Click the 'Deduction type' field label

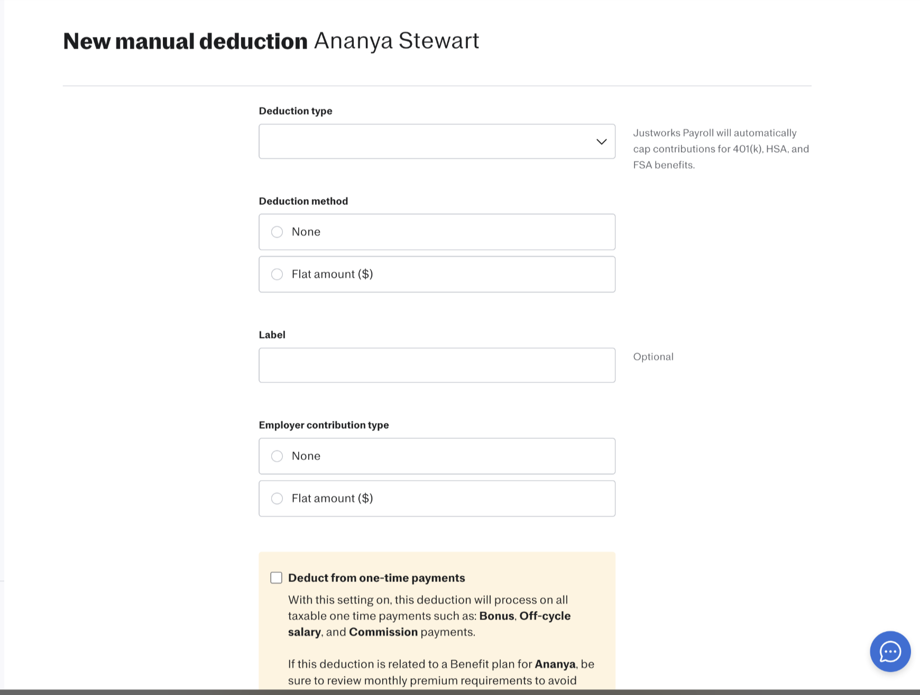coord(296,111)
